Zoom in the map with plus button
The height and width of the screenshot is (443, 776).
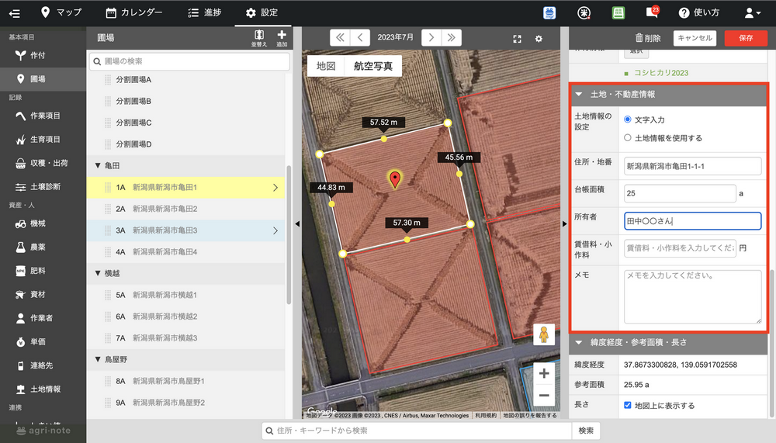point(544,373)
